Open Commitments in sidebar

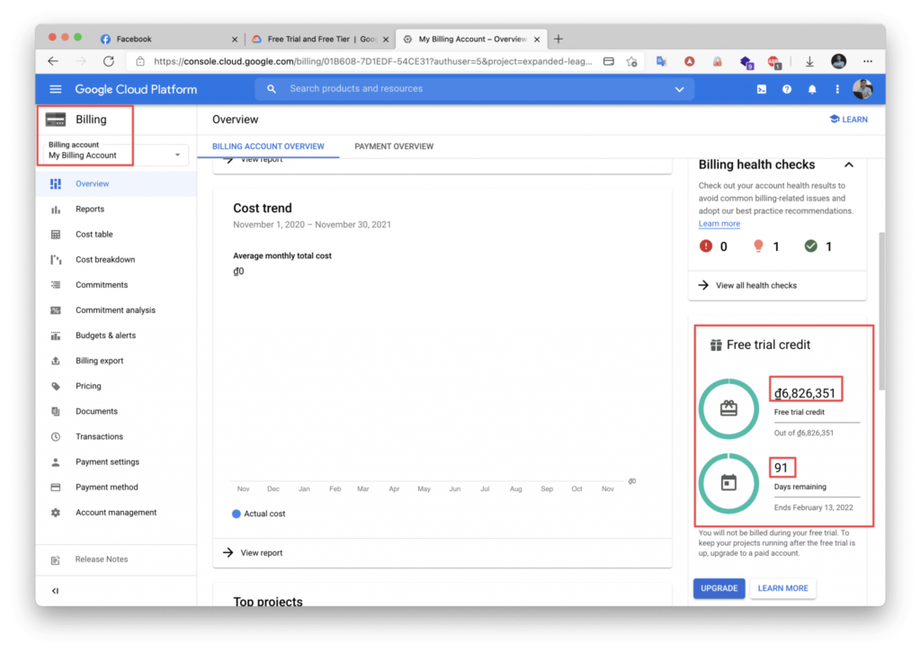point(102,285)
